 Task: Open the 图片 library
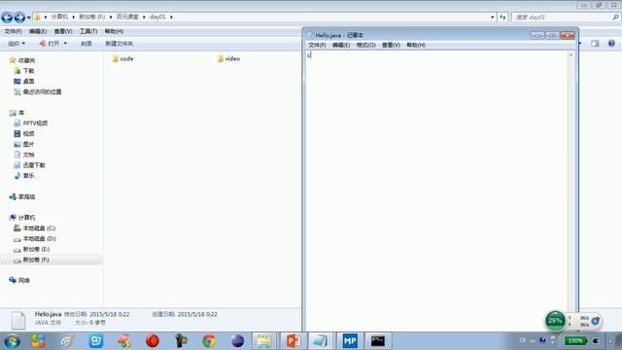pos(28,144)
